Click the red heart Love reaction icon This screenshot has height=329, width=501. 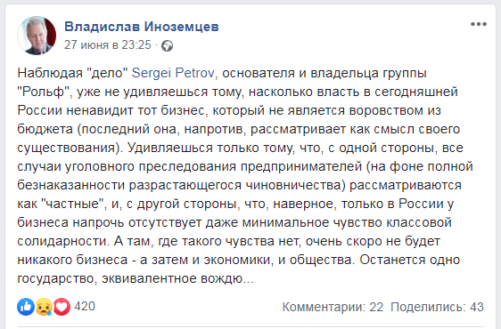click(x=62, y=307)
